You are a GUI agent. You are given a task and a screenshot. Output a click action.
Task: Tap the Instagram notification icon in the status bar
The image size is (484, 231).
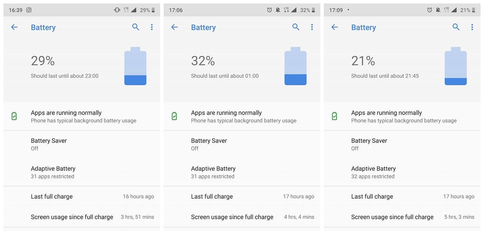(x=29, y=10)
